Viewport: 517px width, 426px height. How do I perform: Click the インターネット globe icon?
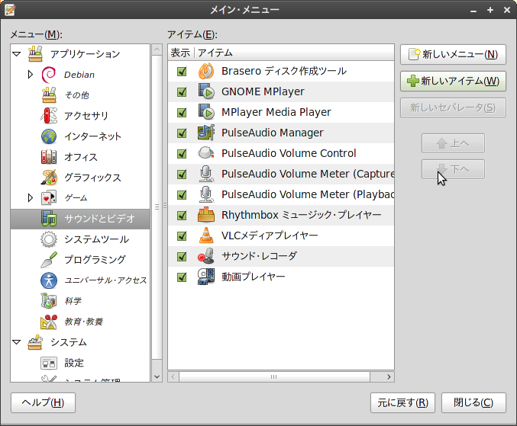coord(49,136)
